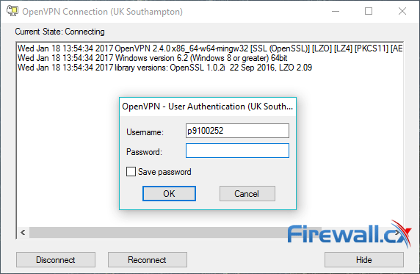Screen dimensions: 420x274
Task: Click into the Password field
Action: [x=237, y=151]
